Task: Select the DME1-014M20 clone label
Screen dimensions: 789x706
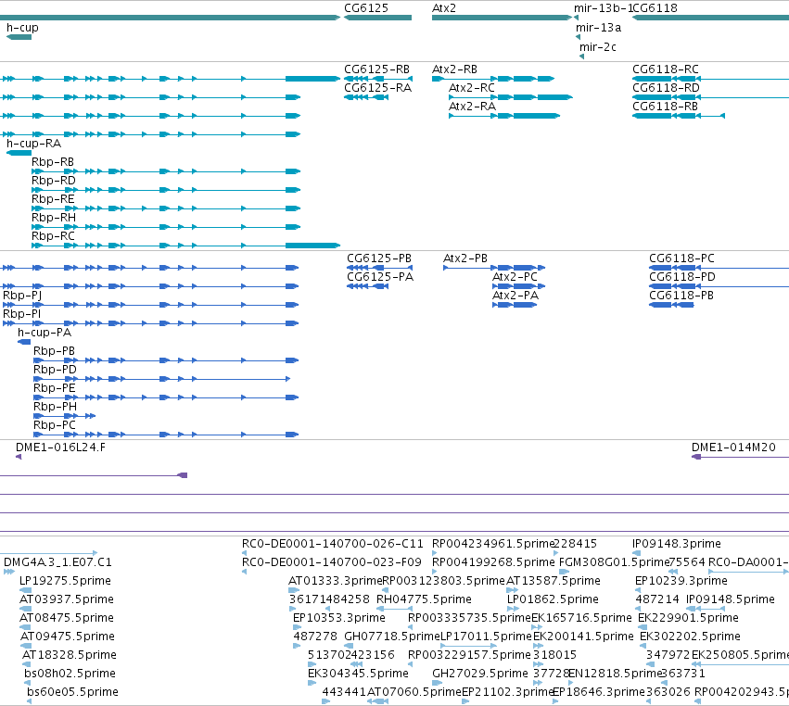Action: tap(733, 448)
